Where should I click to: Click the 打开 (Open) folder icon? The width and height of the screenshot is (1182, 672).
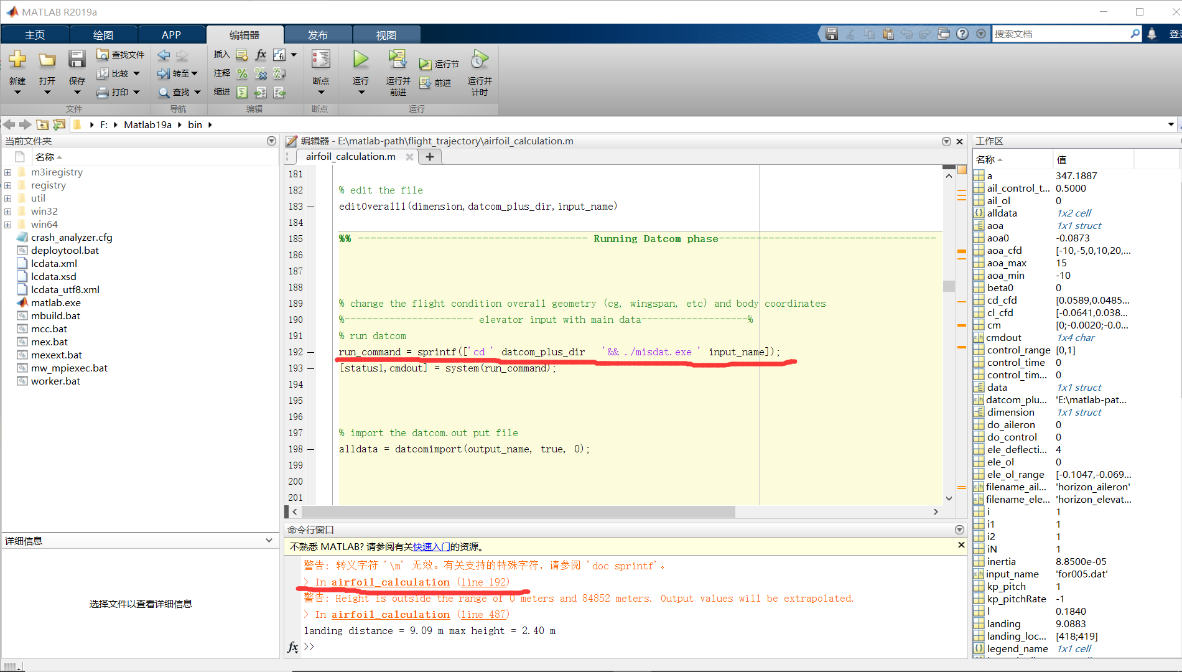click(x=47, y=60)
